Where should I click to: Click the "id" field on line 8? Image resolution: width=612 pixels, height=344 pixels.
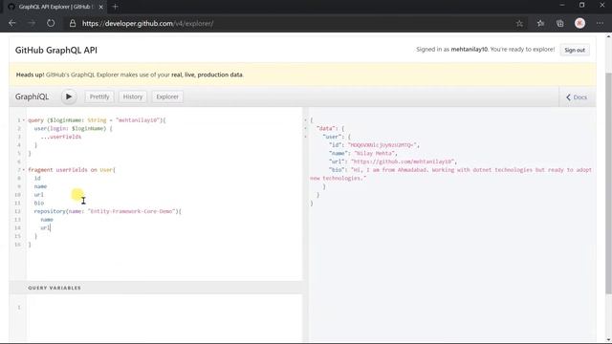(x=37, y=178)
